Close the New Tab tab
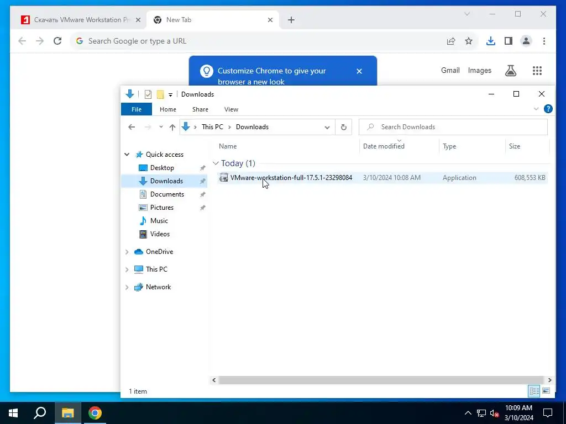This screenshot has width=566, height=424. pos(270,20)
